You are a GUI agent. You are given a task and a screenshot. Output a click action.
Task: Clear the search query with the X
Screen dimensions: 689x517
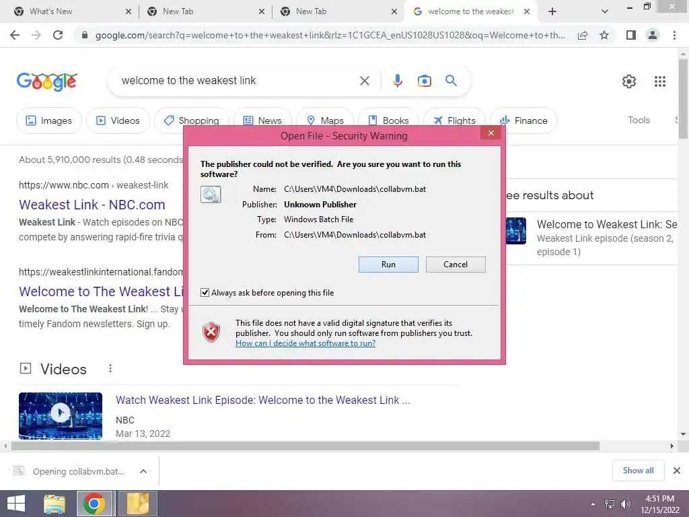(364, 81)
